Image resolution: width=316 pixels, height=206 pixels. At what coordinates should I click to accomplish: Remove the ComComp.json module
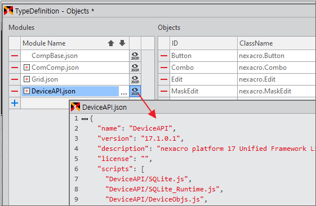coord(15,68)
